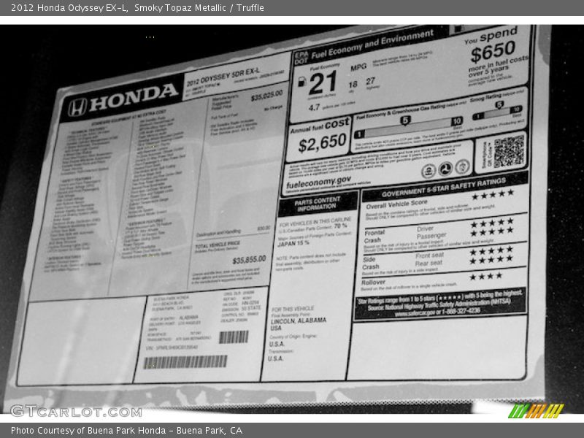The height and width of the screenshot is (438, 584).
Task: Click the Frontal Crash Passenger star rating
Action: click(x=492, y=232)
